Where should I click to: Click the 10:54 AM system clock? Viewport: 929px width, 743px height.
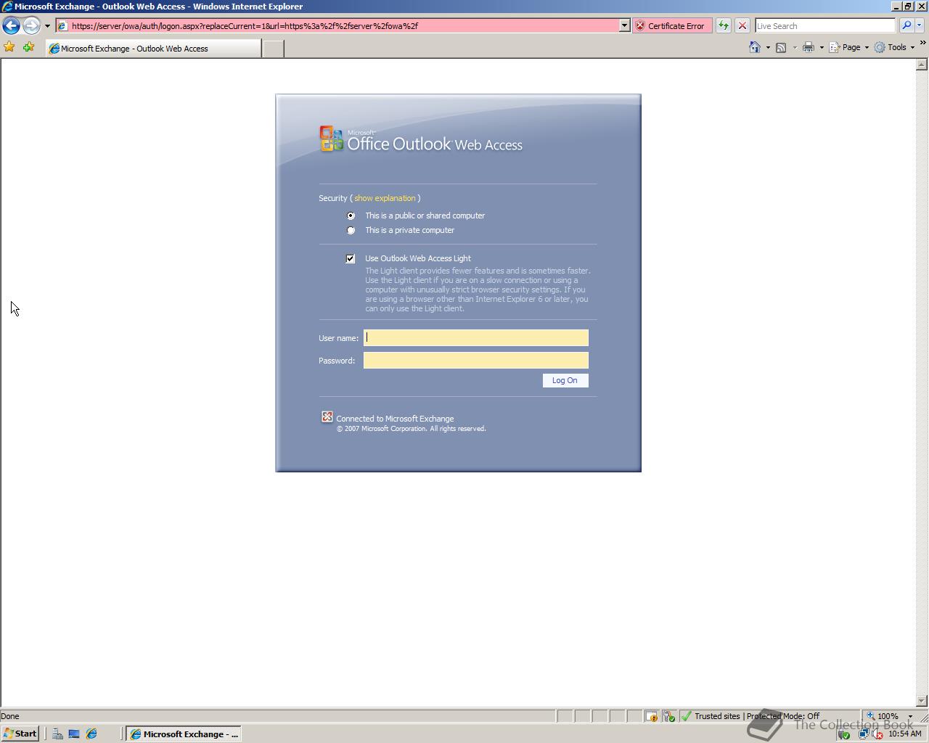pos(905,734)
